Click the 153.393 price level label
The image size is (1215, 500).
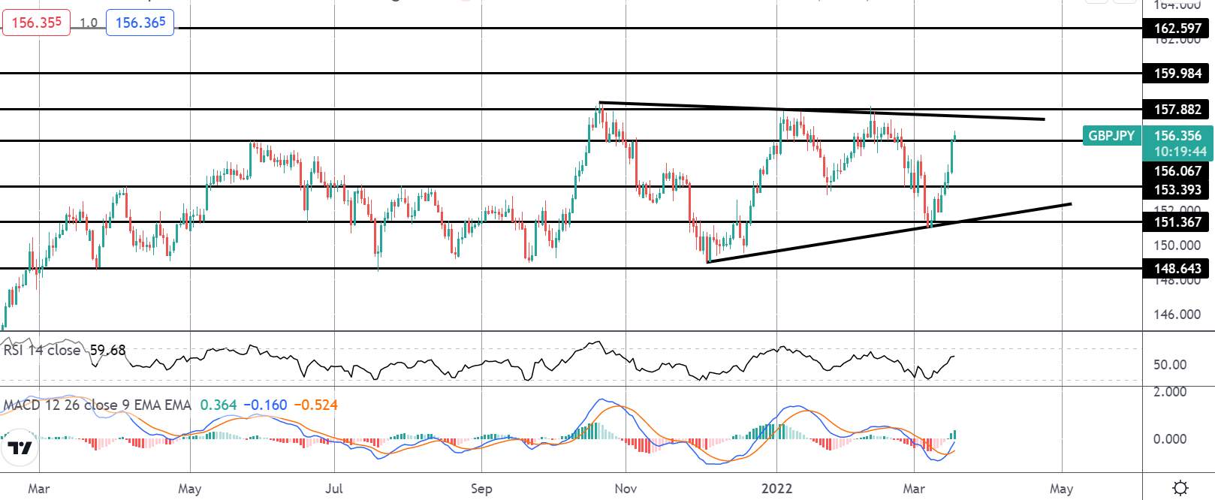tap(1177, 190)
